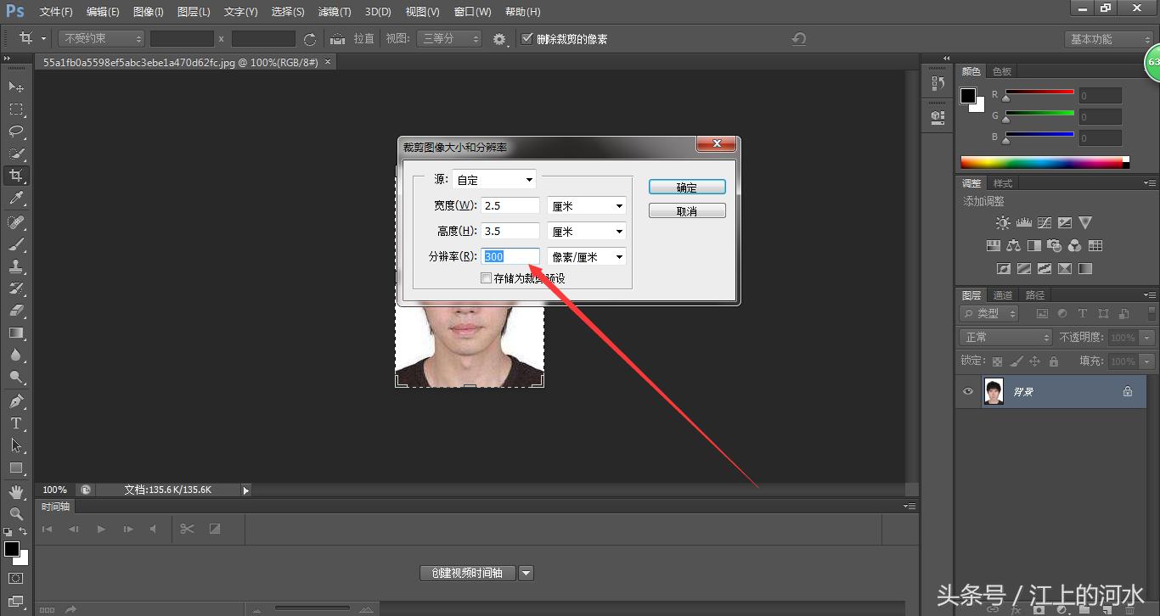
Task: Select the Eyedropper tool in toolbar
Action: tap(16, 199)
